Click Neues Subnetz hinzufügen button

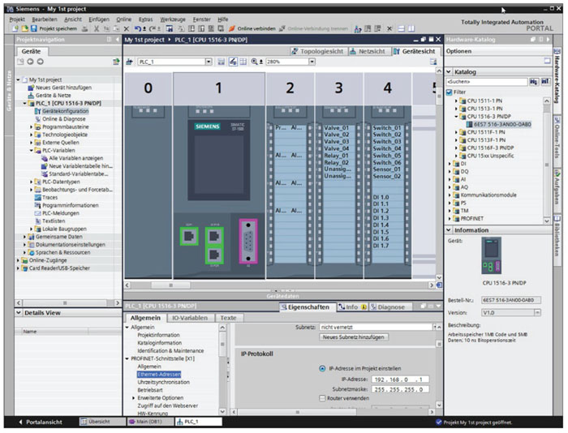352,337
